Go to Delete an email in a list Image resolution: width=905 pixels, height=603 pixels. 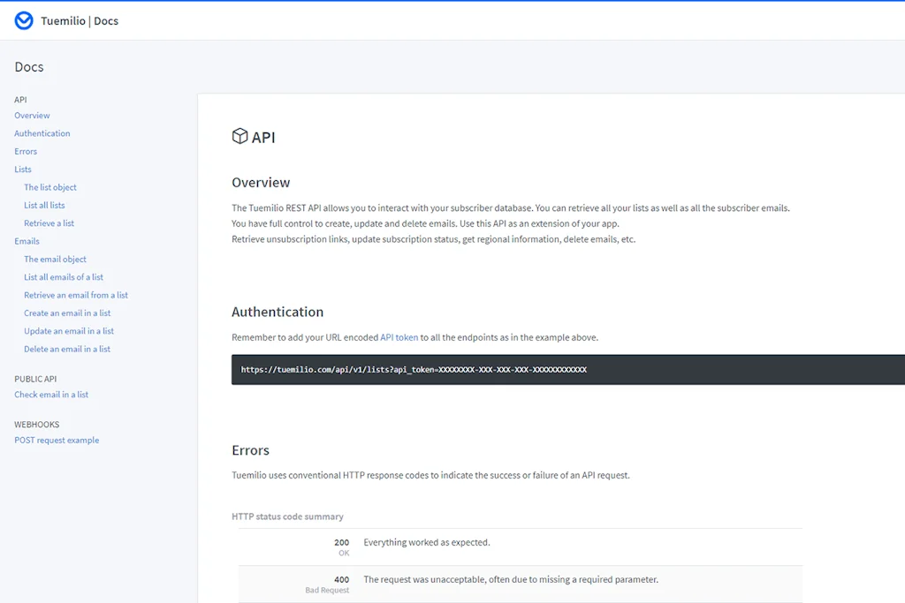tap(67, 349)
